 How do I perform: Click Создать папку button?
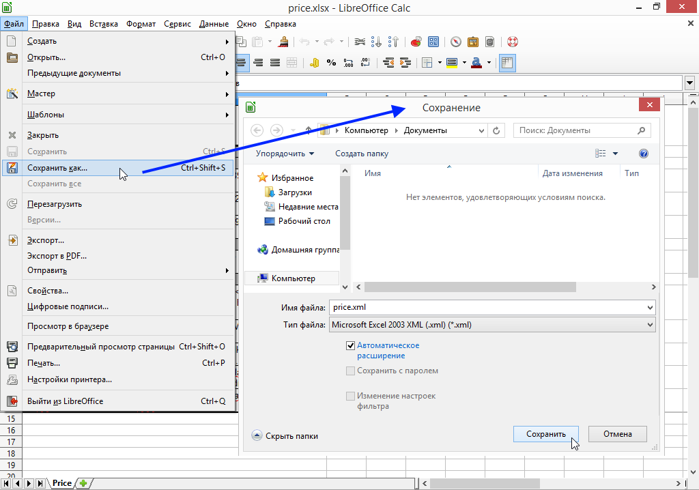coord(362,154)
